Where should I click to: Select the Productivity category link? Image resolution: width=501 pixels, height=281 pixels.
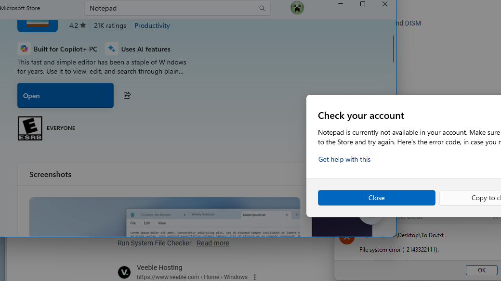coord(152,26)
